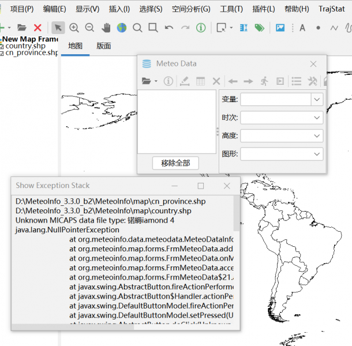This screenshot has height=346, width=352.
Task: Click the zoom out magnifier tool
Action: [90, 28]
